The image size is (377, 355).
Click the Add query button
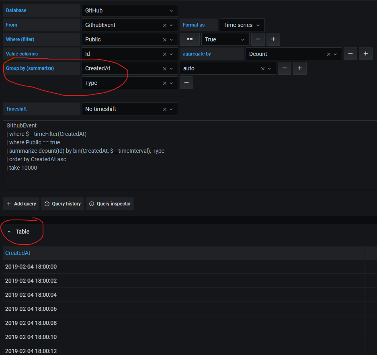(21, 204)
